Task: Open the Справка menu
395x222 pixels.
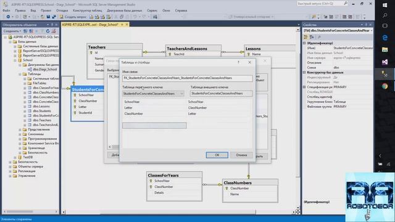Action: [181, 10]
